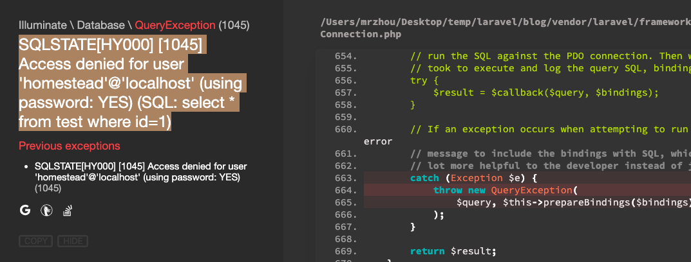This screenshot has height=262, width=691.
Task: Click the try keyword on line 656
Action: coord(419,80)
